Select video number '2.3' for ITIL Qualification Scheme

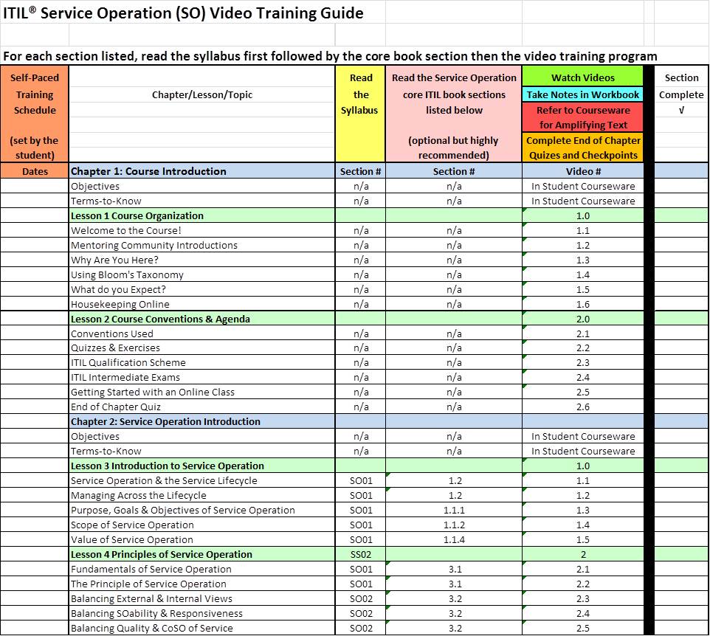point(582,362)
